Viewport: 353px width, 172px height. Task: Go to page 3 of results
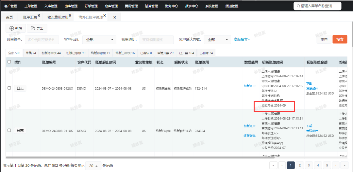tap(309, 165)
